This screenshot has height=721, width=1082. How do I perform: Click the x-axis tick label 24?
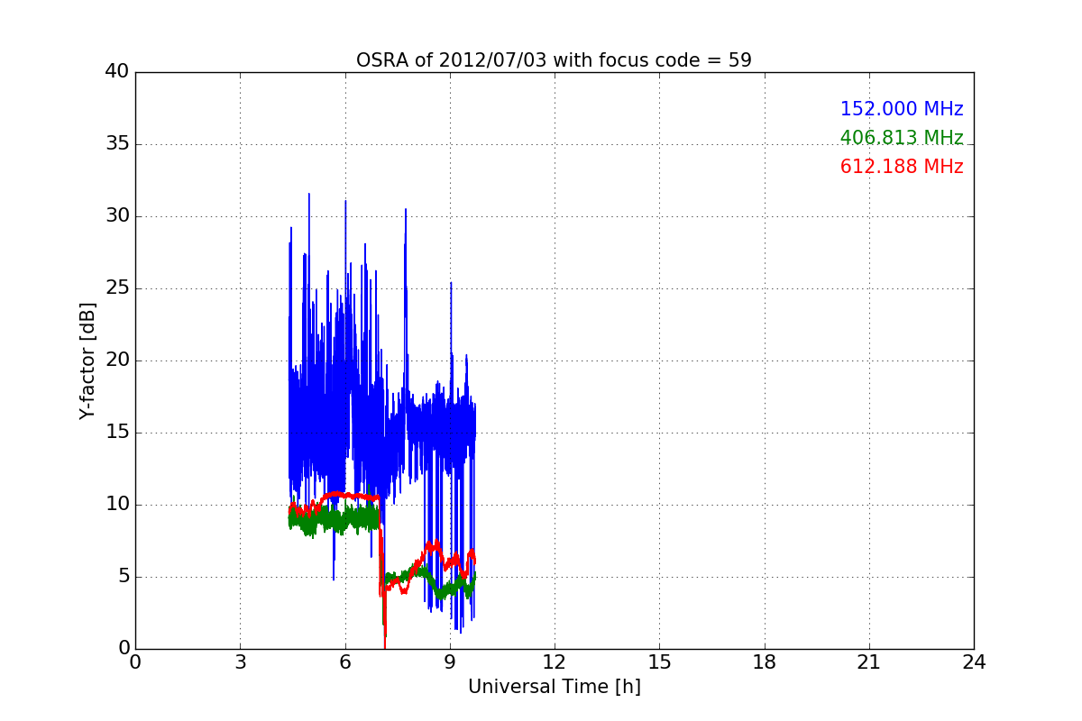coord(974,662)
